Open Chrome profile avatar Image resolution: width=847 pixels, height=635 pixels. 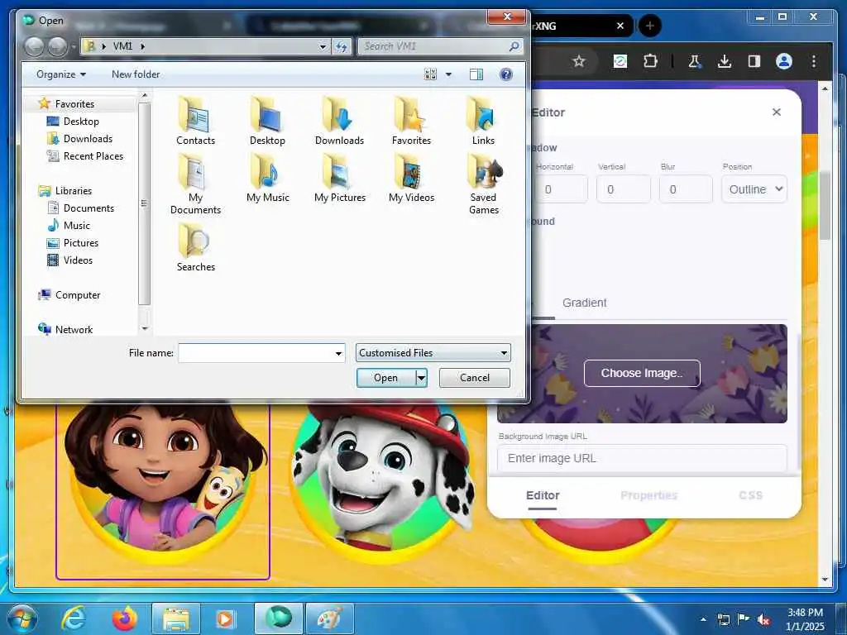click(x=784, y=61)
